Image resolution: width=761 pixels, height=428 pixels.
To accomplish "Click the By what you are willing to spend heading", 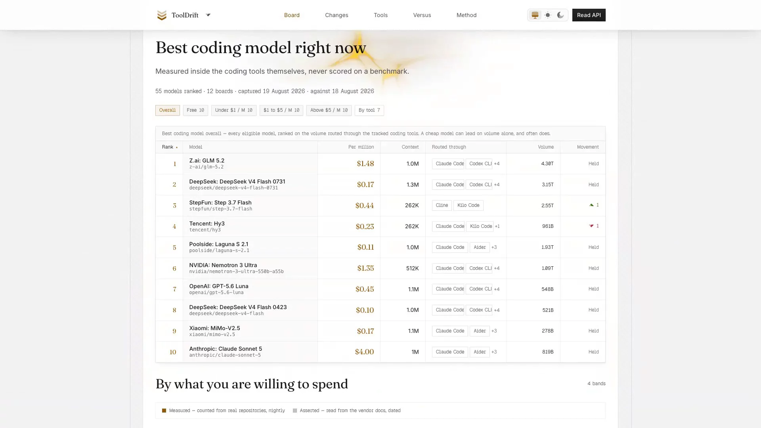I will [252, 384].
